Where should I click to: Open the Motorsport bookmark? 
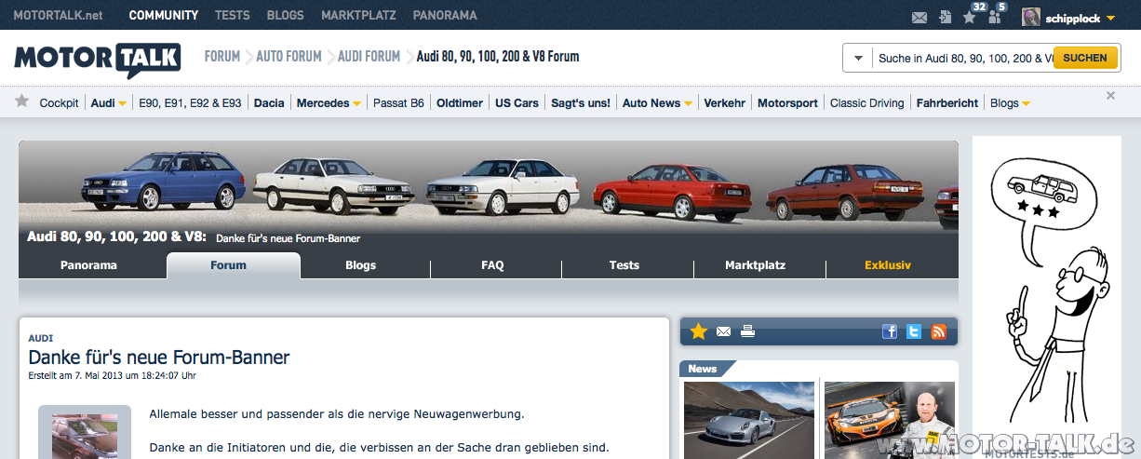click(788, 103)
